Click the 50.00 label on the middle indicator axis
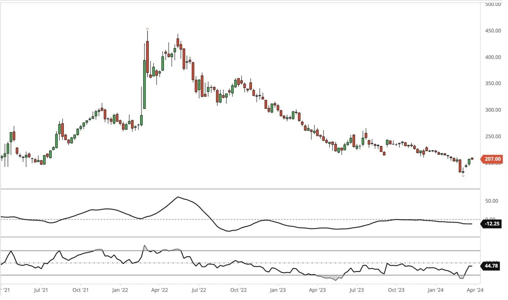The width and height of the screenshot is (508, 300). coord(491,201)
